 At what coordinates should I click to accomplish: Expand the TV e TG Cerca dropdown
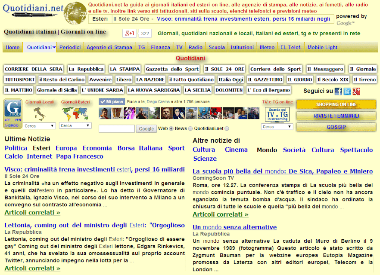click(277, 127)
